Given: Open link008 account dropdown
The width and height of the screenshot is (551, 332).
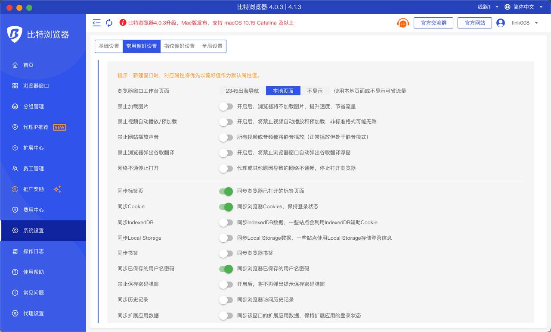Looking at the screenshot, I should click(x=525, y=23).
